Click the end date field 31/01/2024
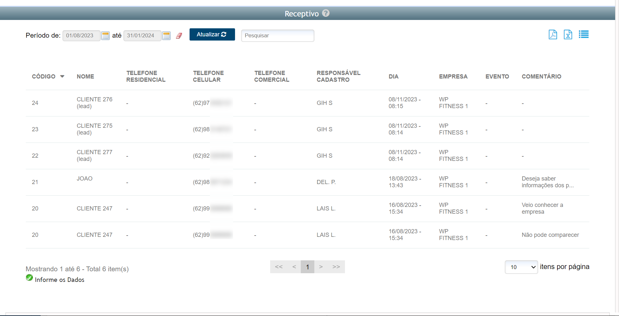 click(142, 35)
